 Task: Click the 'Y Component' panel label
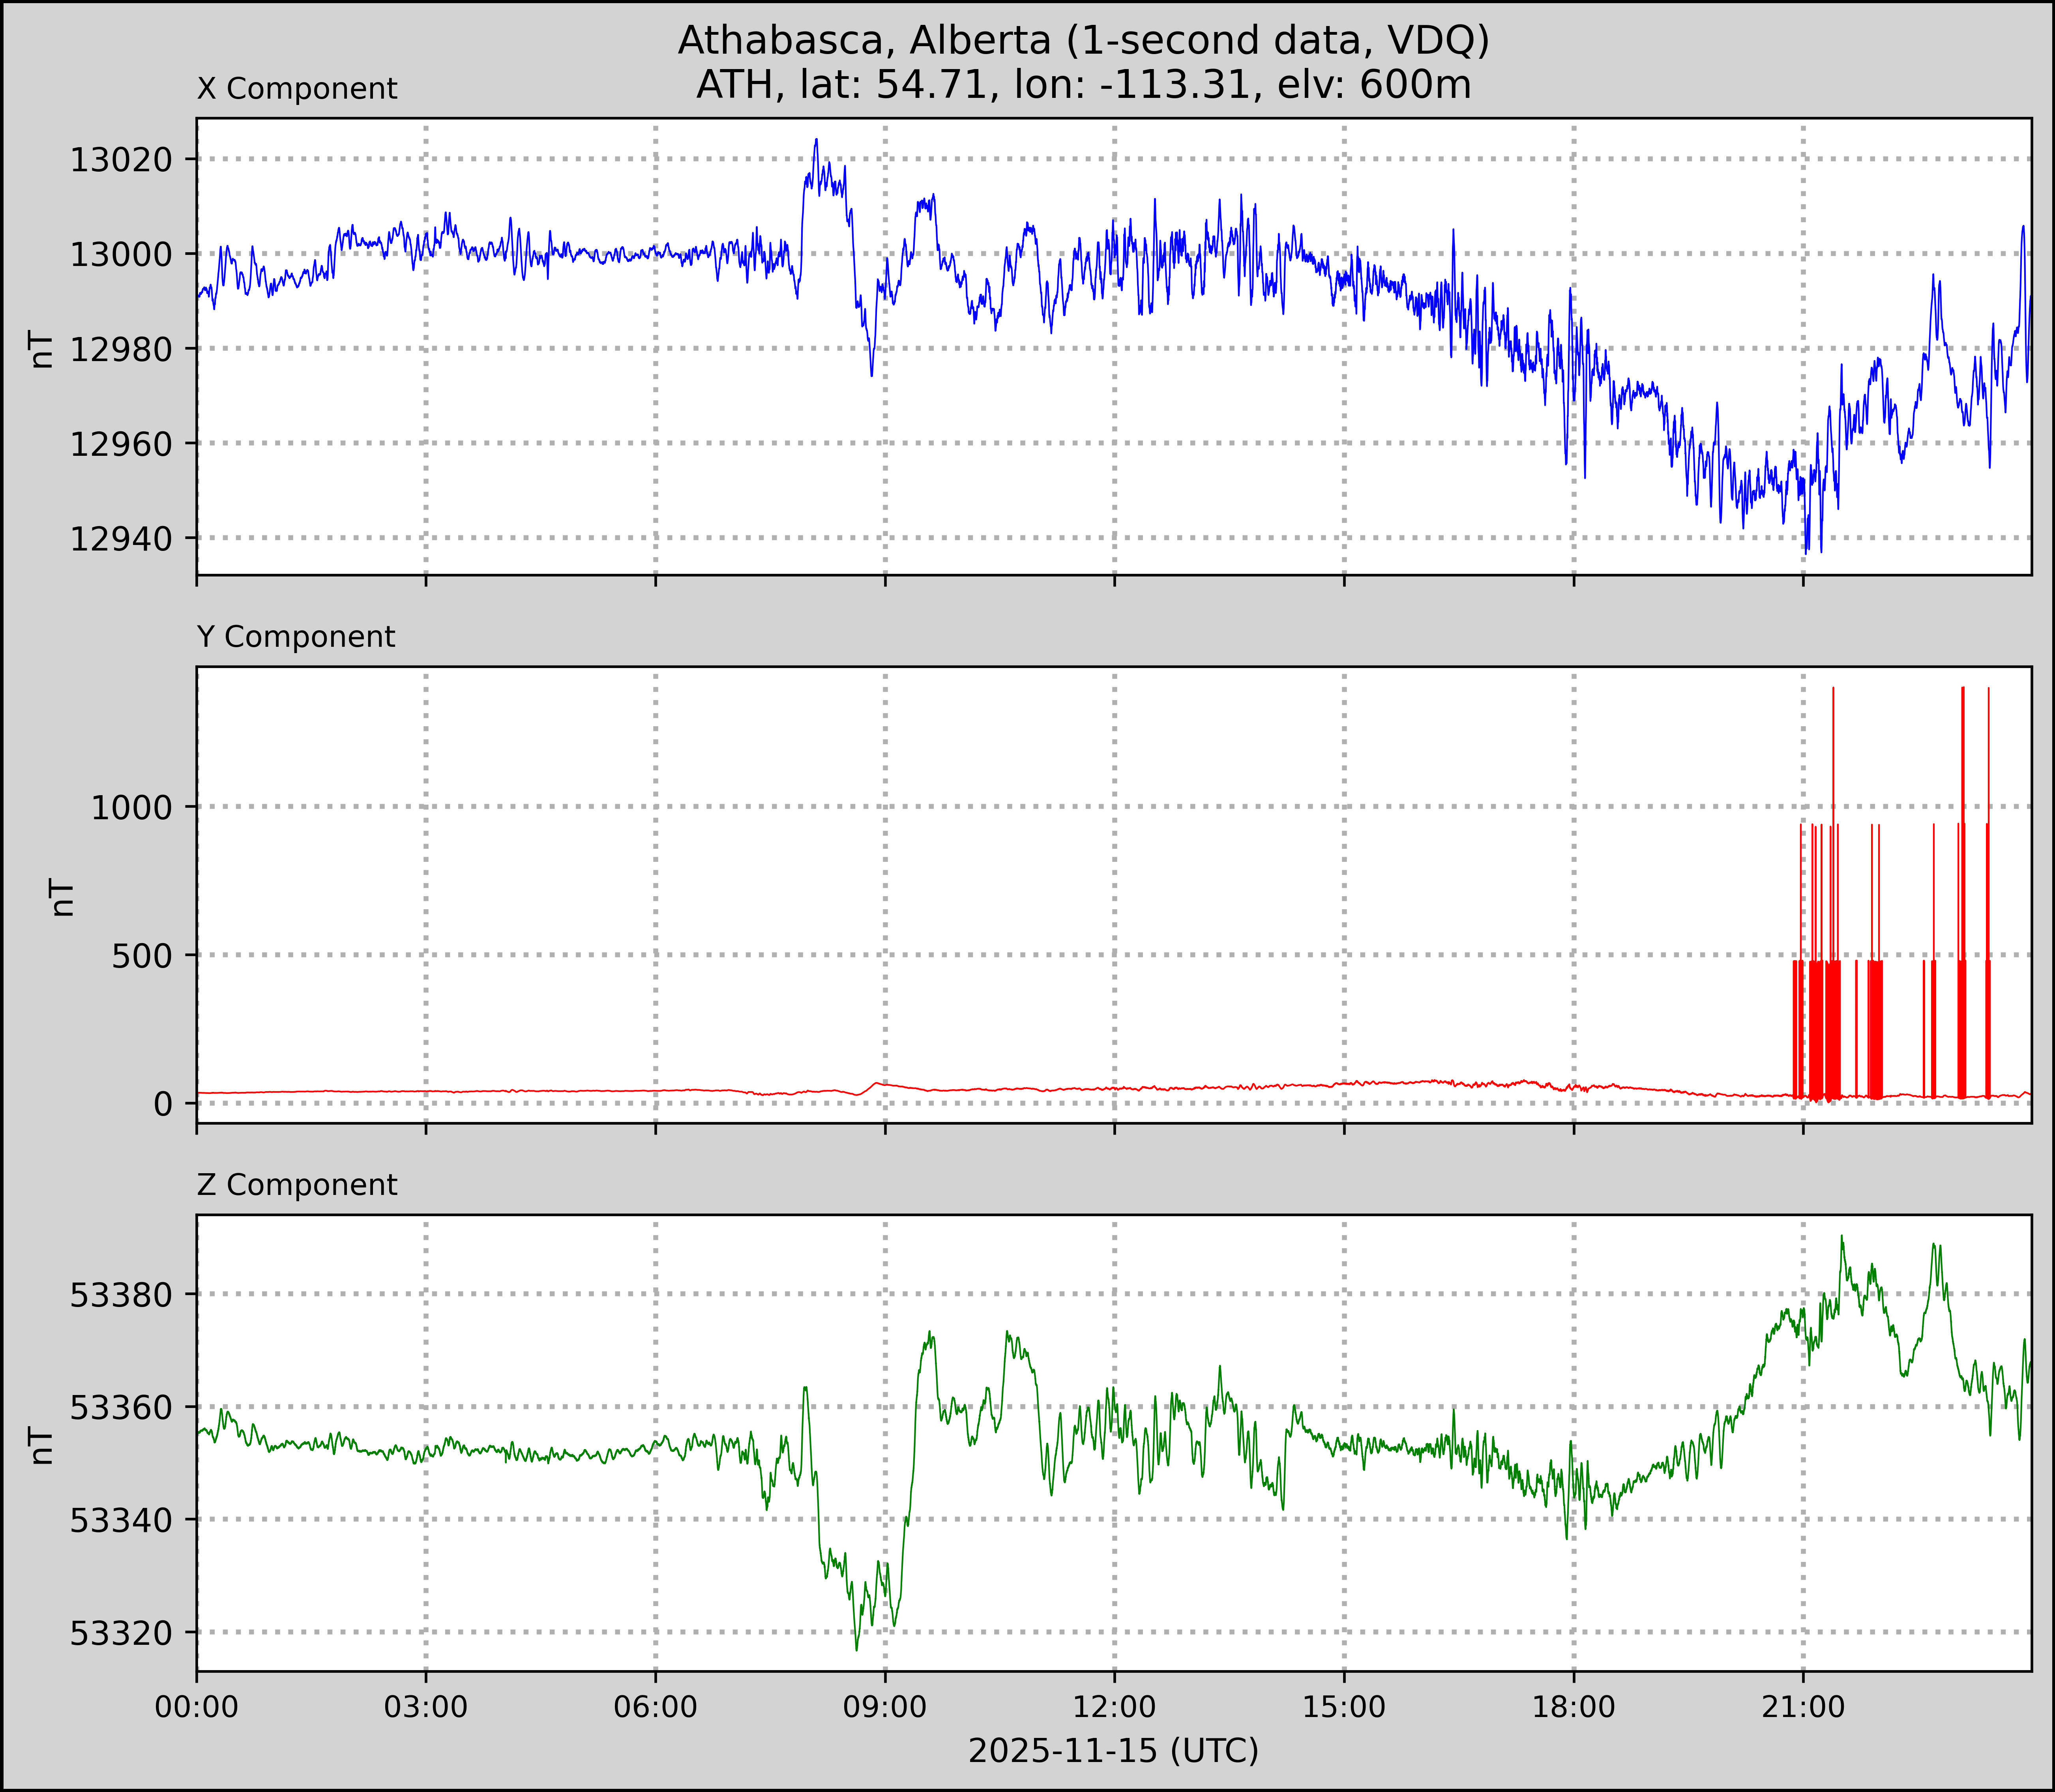pyautogui.click(x=296, y=637)
